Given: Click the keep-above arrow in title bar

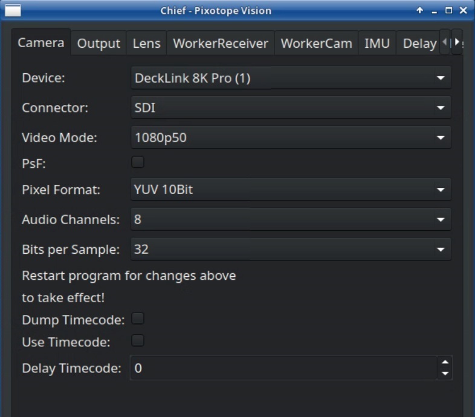Looking at the screenshot, I should pyautogui.click(x=420, y=11).
